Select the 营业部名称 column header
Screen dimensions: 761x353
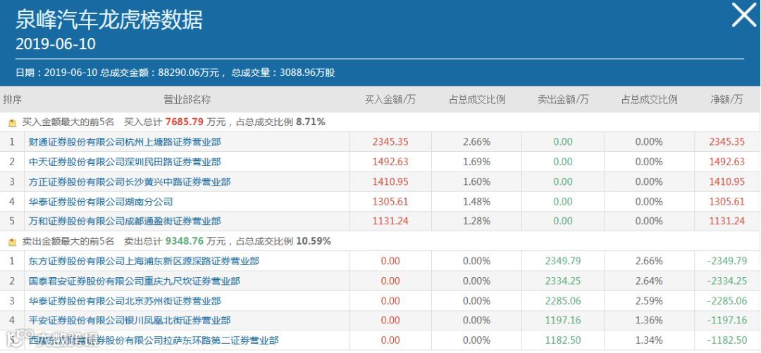[187, 99]
